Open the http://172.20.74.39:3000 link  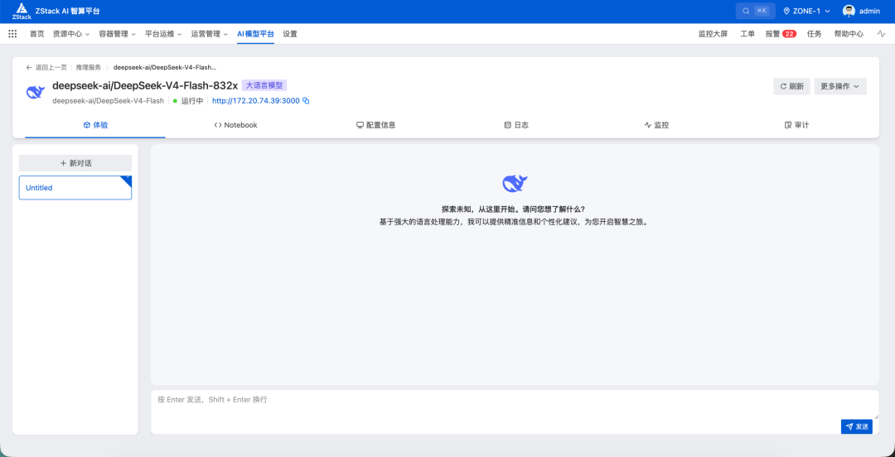click(x=256, y=101)
